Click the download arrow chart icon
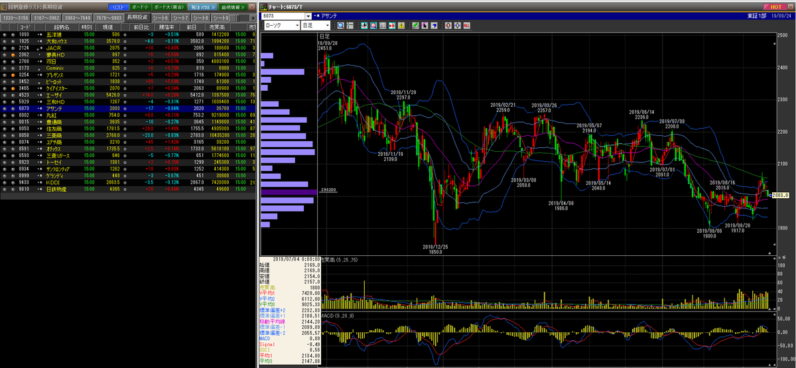Viewport: 796px width, 368px height. pos(364,25)
